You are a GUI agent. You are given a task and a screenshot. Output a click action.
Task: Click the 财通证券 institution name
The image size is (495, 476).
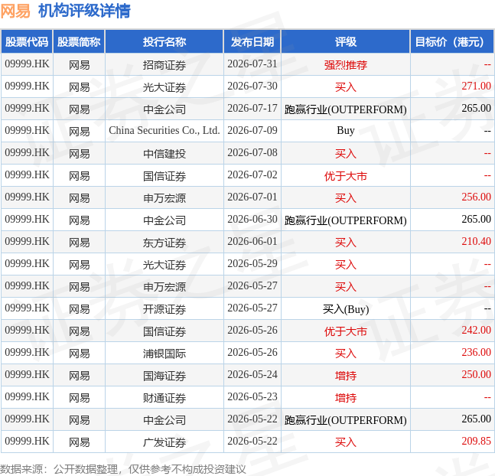(x=164, y=398)
